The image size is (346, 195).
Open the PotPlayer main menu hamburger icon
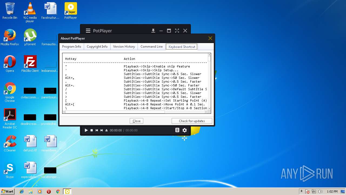tap(88, 31)
